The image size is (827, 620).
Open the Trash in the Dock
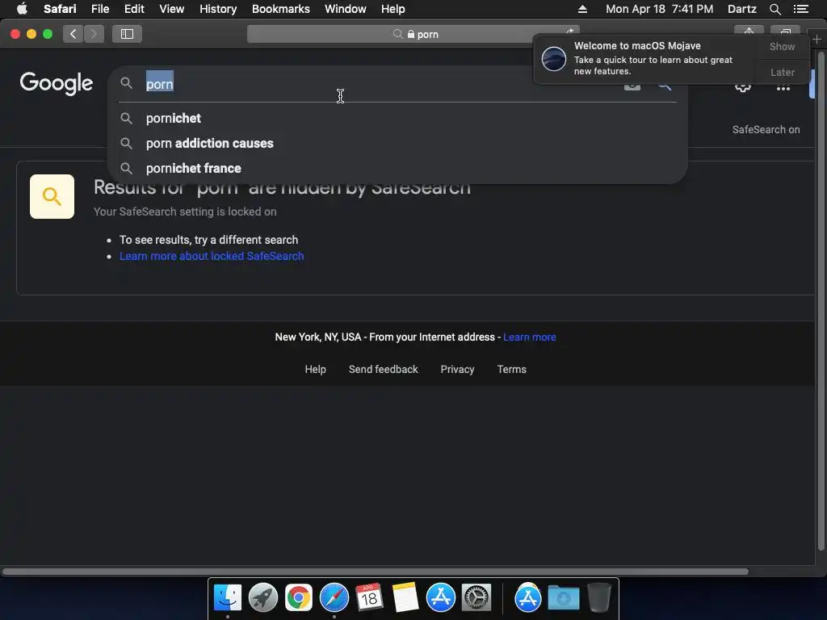[x=599, y=598]
